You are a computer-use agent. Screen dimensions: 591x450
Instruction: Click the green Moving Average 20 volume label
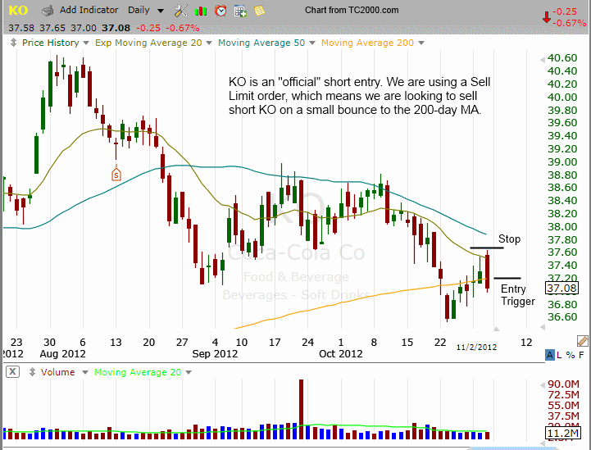click(138, 372)
